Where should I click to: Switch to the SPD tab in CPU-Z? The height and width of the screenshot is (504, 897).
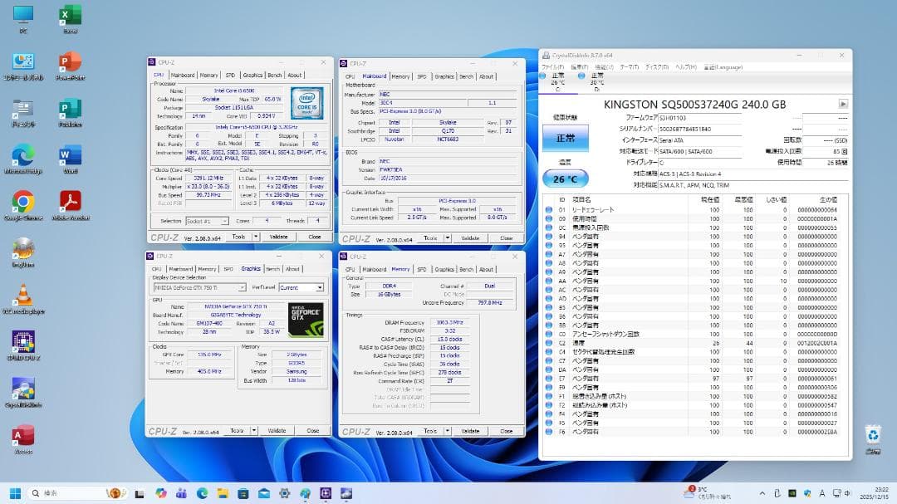(228, 74)
